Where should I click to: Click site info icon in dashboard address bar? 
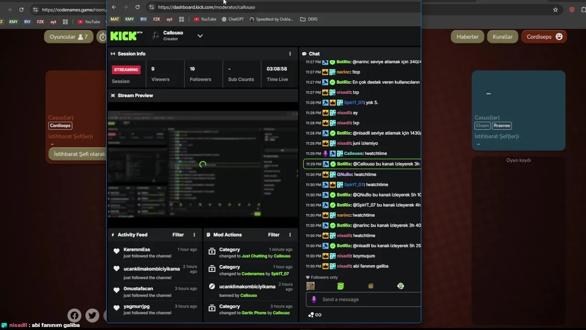(151, 7)
